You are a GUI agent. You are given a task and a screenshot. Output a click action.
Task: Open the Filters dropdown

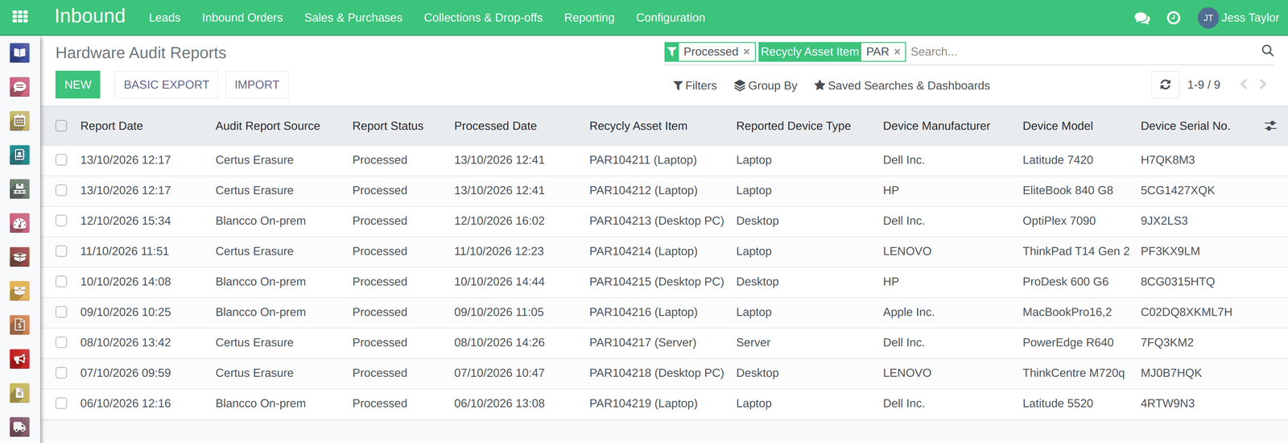click(695, 85)
